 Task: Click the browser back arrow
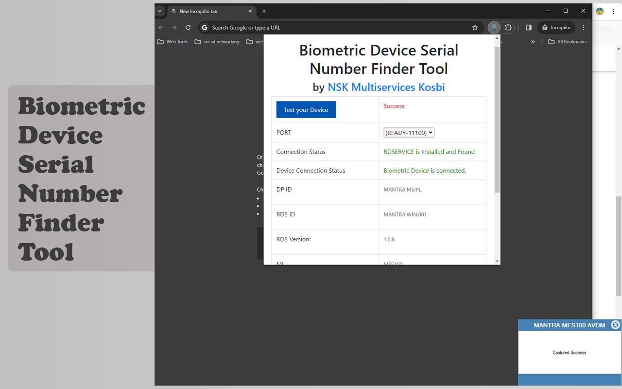(161, 27)
